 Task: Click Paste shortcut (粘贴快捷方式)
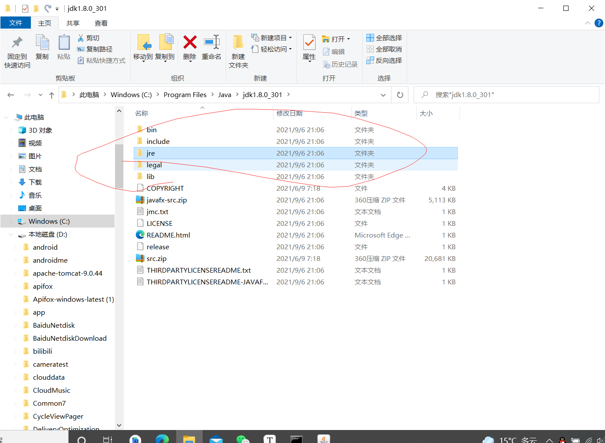(102, 61)
